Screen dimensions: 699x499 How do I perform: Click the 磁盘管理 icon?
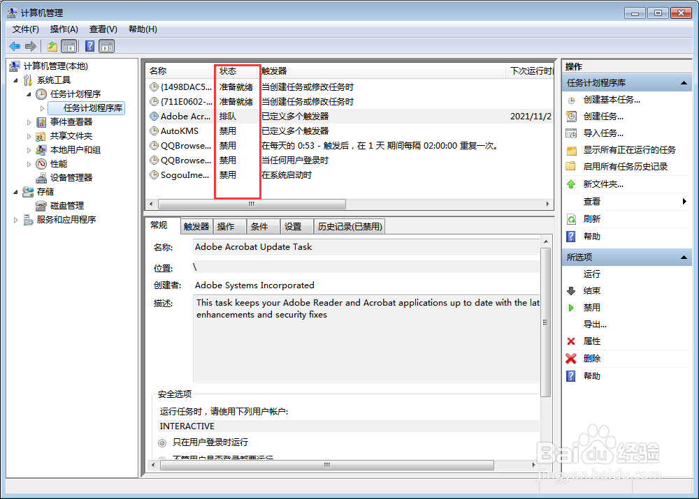(41, 206)
